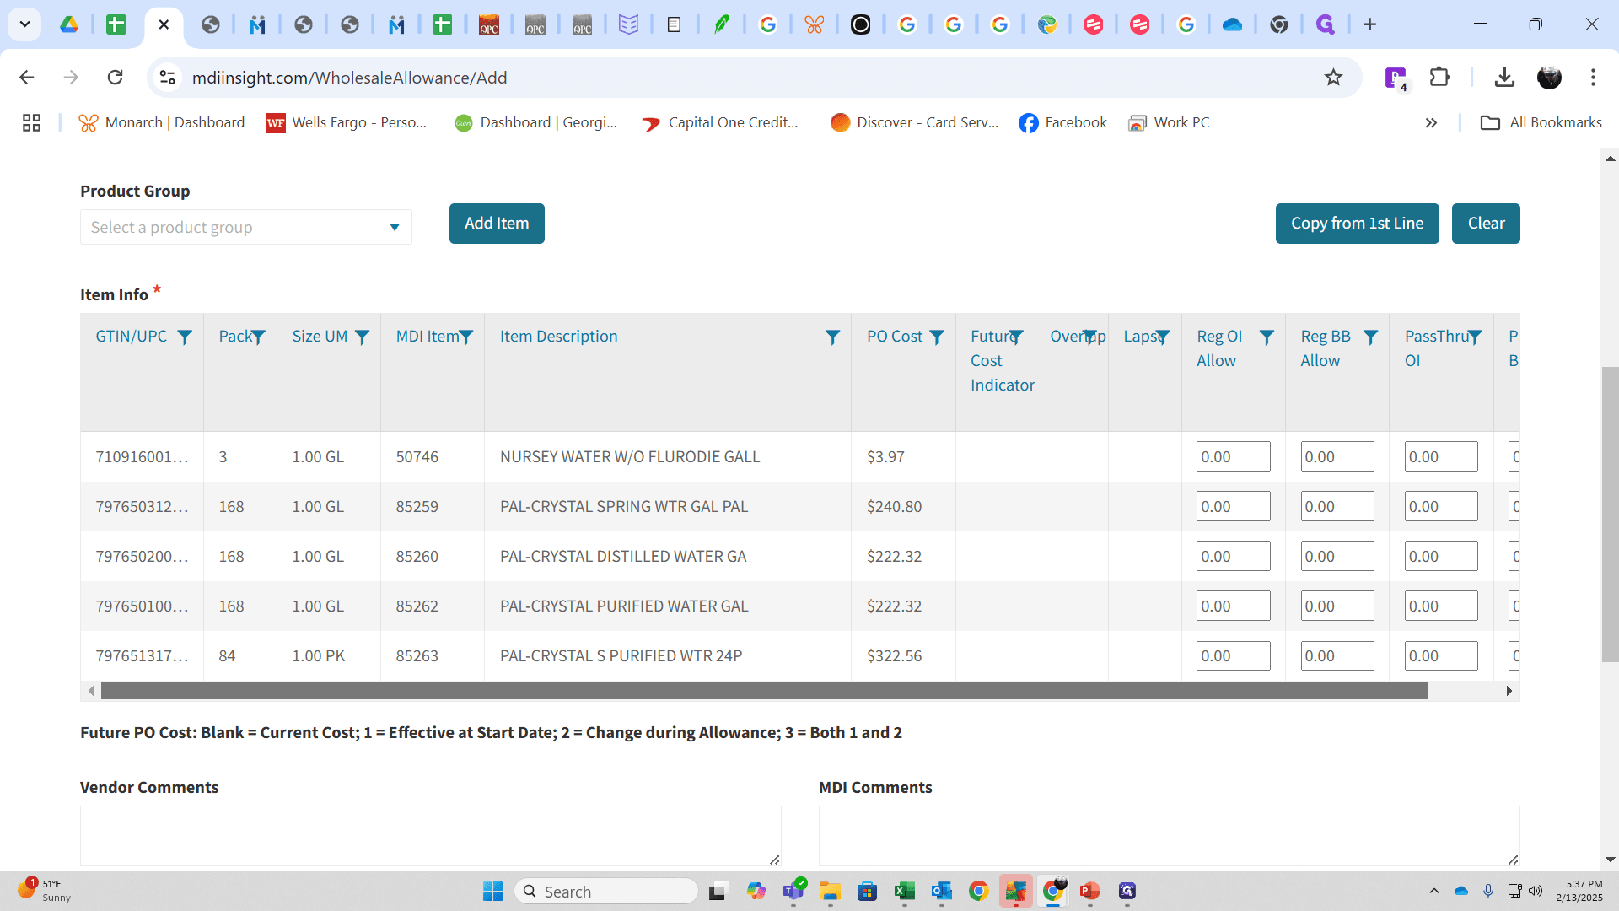Bookmark this page with star icon

coord(1333,78)
